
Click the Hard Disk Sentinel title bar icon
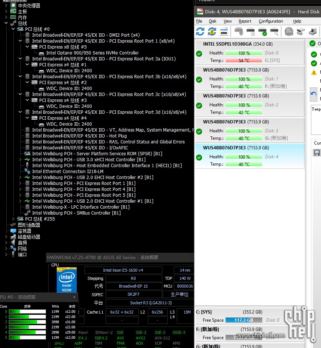pos(200,11)
